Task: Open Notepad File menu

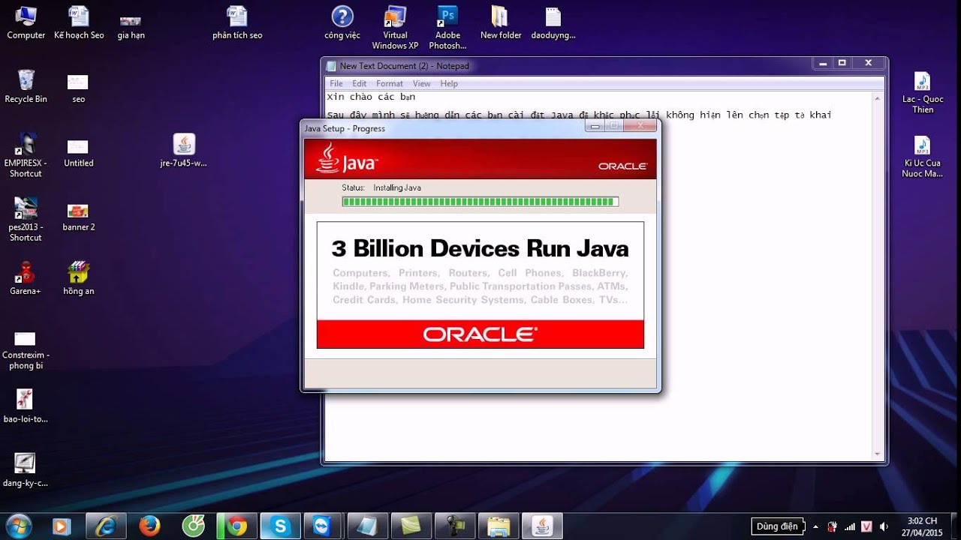Action: click(336, 83)
